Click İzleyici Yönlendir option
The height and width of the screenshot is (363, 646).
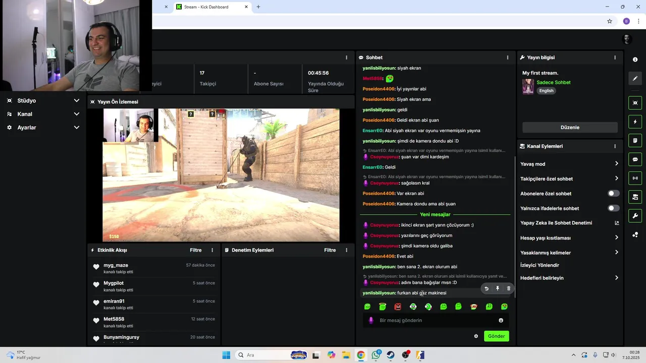pos(540,265)
